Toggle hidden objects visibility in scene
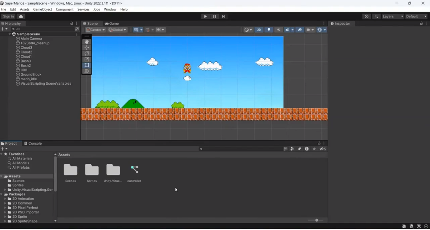The image size is (430, 230). coord(300,30)
